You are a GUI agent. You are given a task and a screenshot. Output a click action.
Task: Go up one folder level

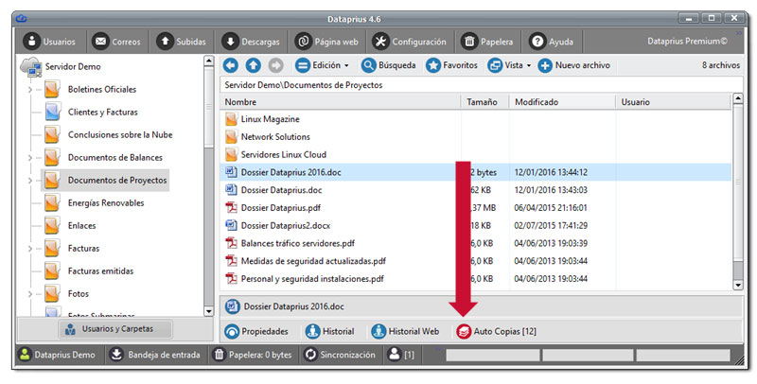254,65
